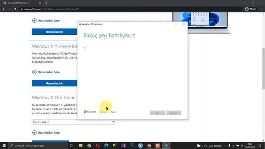Open the Chrome three-dot menu
Viewport: 265px width, 149px height.
tap(261, 9)
